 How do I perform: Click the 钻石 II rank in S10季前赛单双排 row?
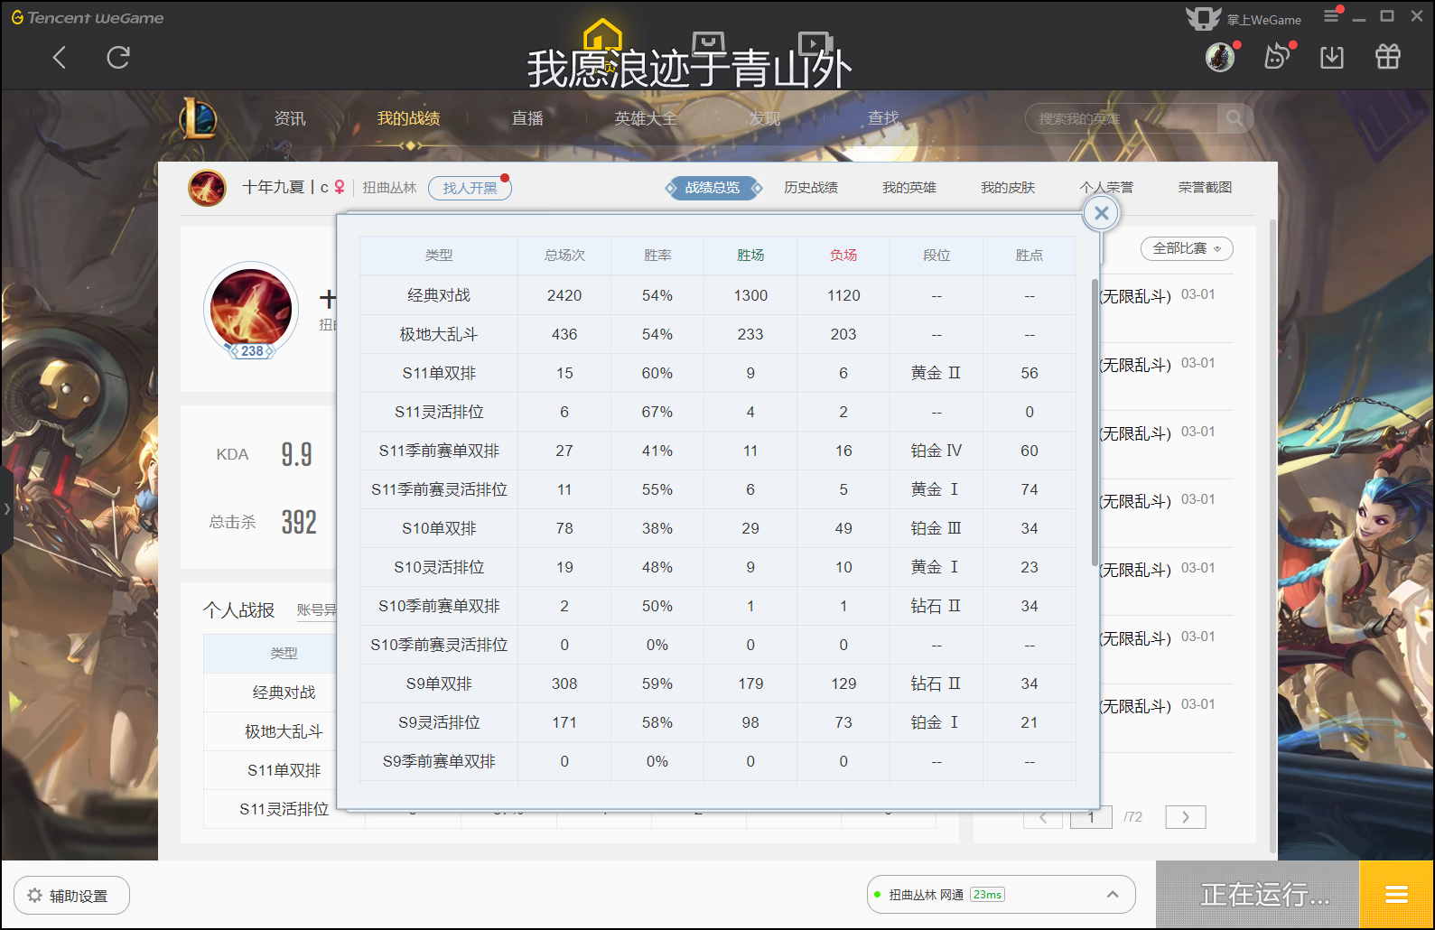pyautogui.click(x=936, y=606)
